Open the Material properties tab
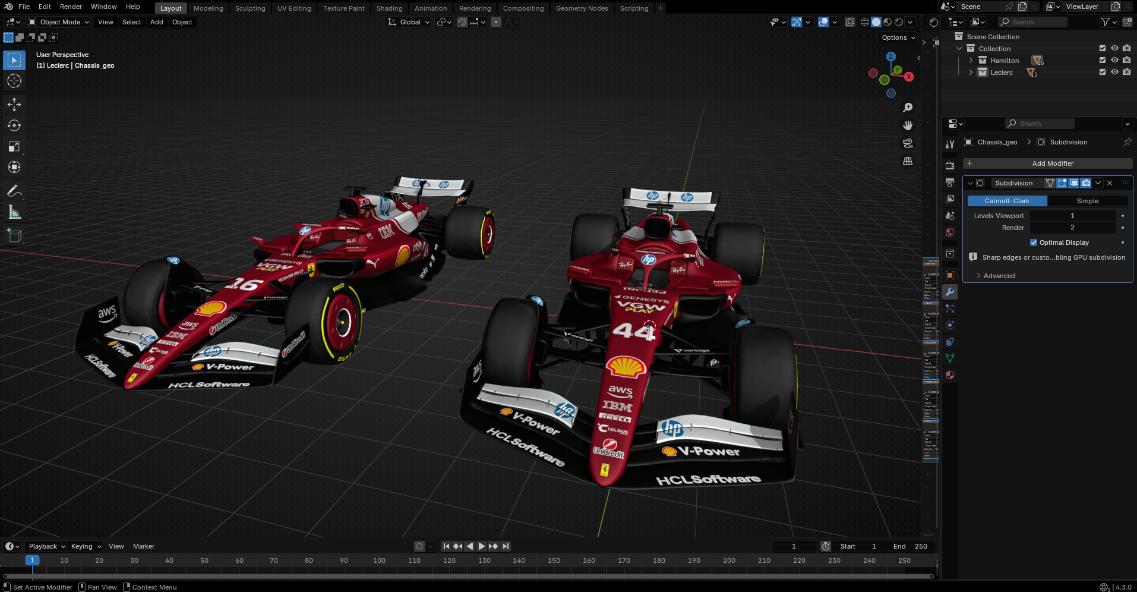This screenshot has width=1137, height=592. click(x=950, y=375)
